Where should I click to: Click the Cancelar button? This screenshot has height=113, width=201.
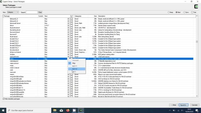tap(194, 105)
